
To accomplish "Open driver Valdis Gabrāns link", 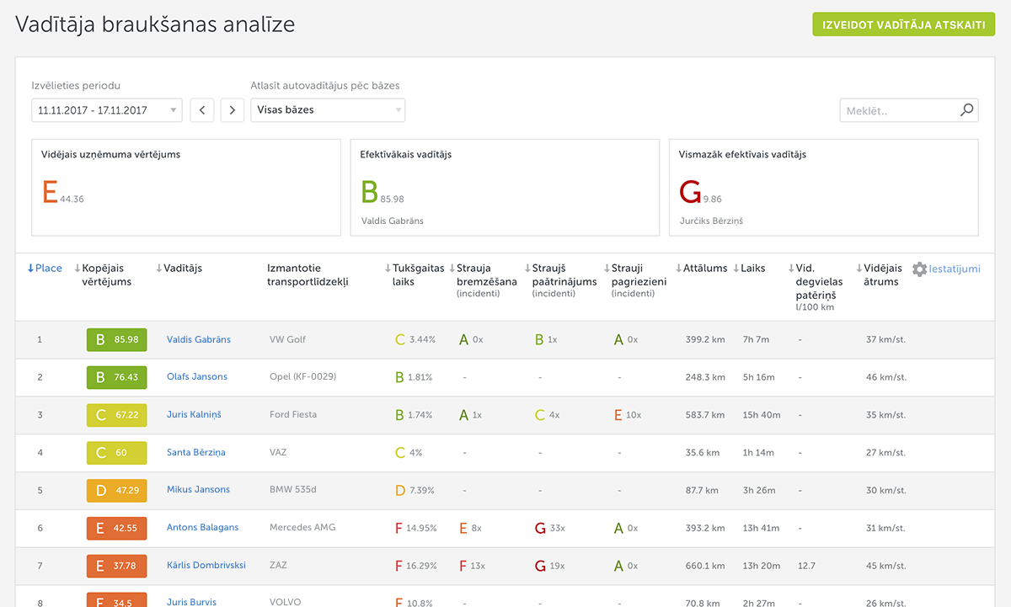I will [199, 339].
